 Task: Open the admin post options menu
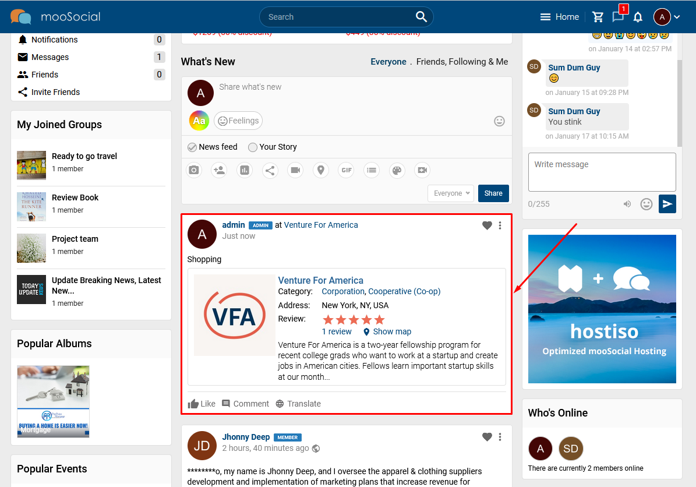pos(500,225)
